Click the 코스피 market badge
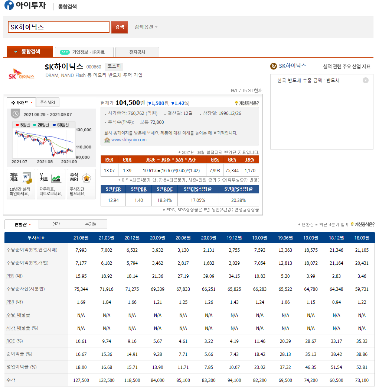 (114, 66)
